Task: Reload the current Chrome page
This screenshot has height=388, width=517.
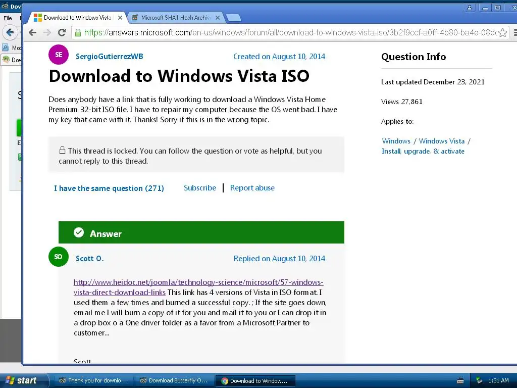Action: click(x=62, y=32)
